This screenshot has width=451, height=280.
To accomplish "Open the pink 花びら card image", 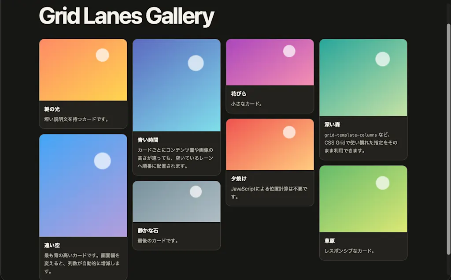I will click(x=270, y=62).
